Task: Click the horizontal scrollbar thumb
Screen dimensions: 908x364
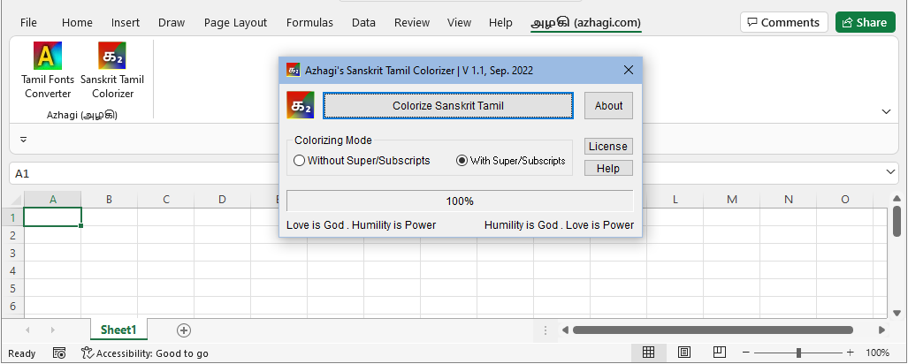Action: [713, 330]
